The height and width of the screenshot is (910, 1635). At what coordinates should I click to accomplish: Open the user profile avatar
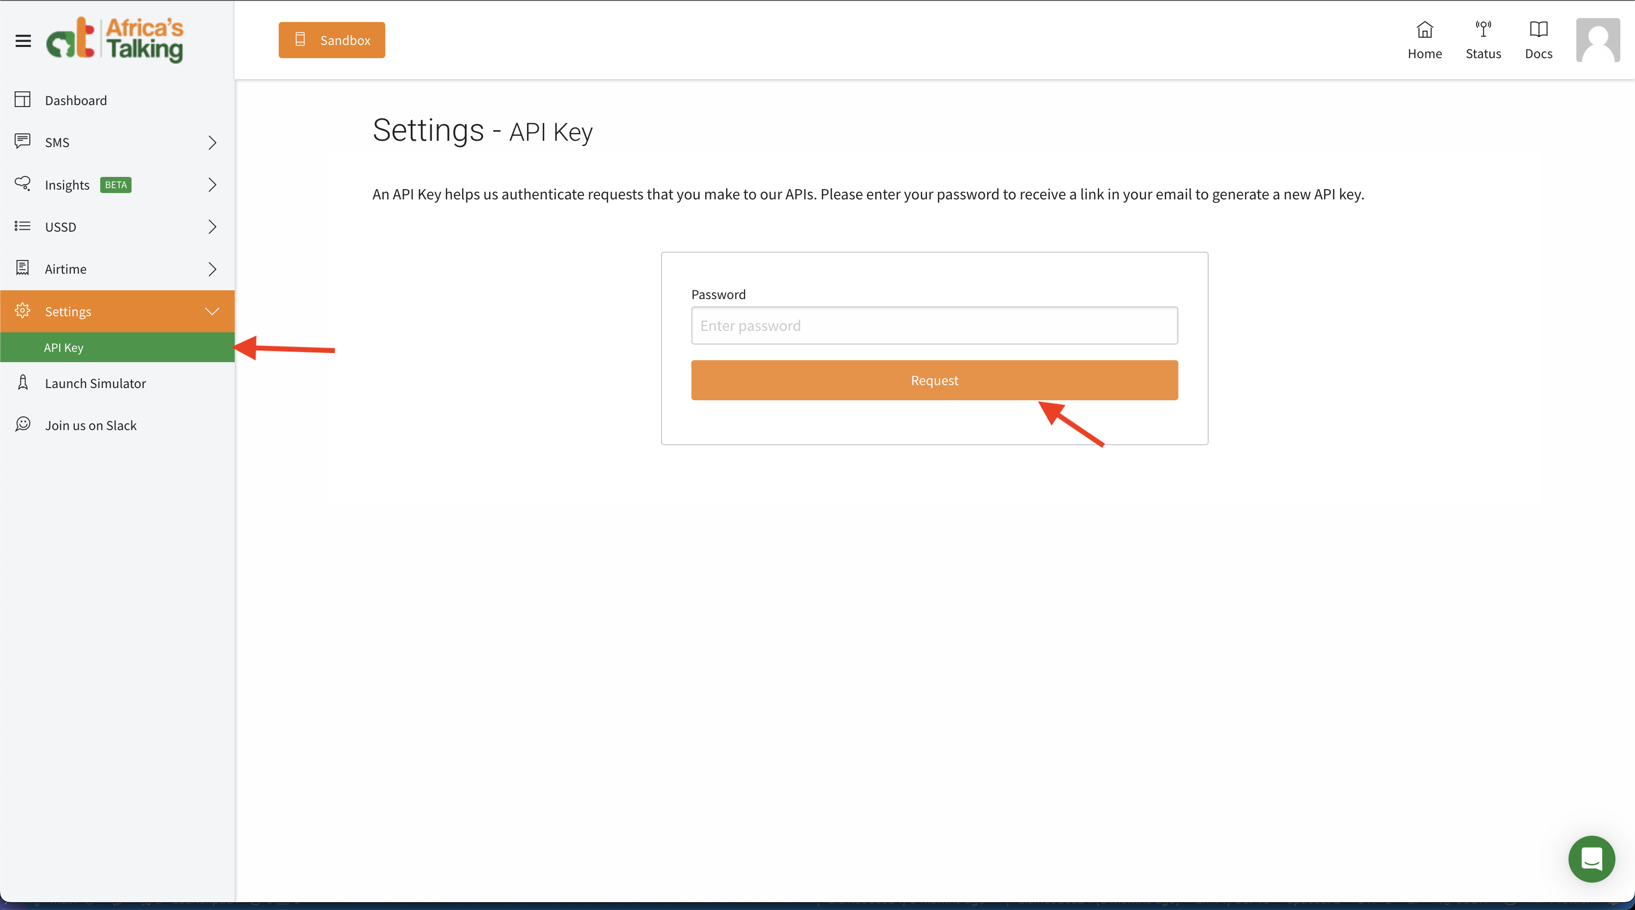1597,40
